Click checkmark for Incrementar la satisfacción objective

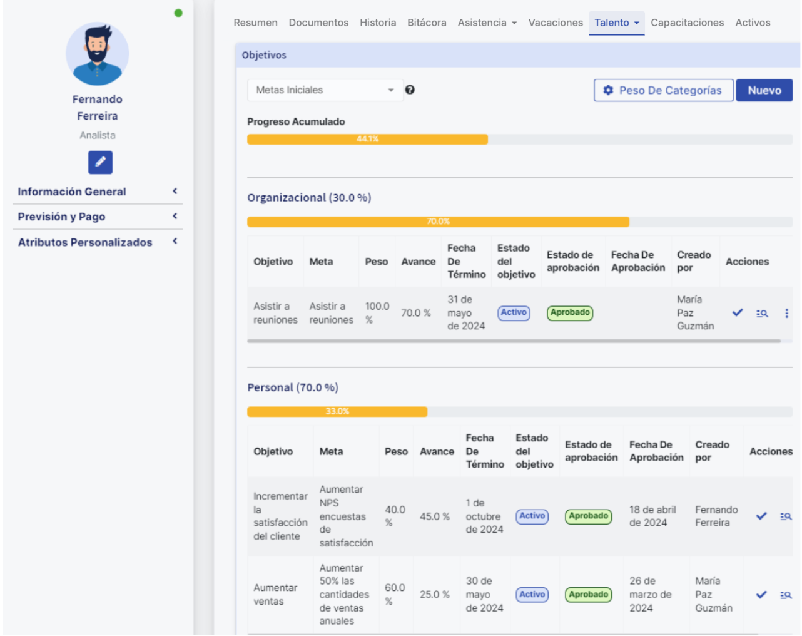click(761, 516)
